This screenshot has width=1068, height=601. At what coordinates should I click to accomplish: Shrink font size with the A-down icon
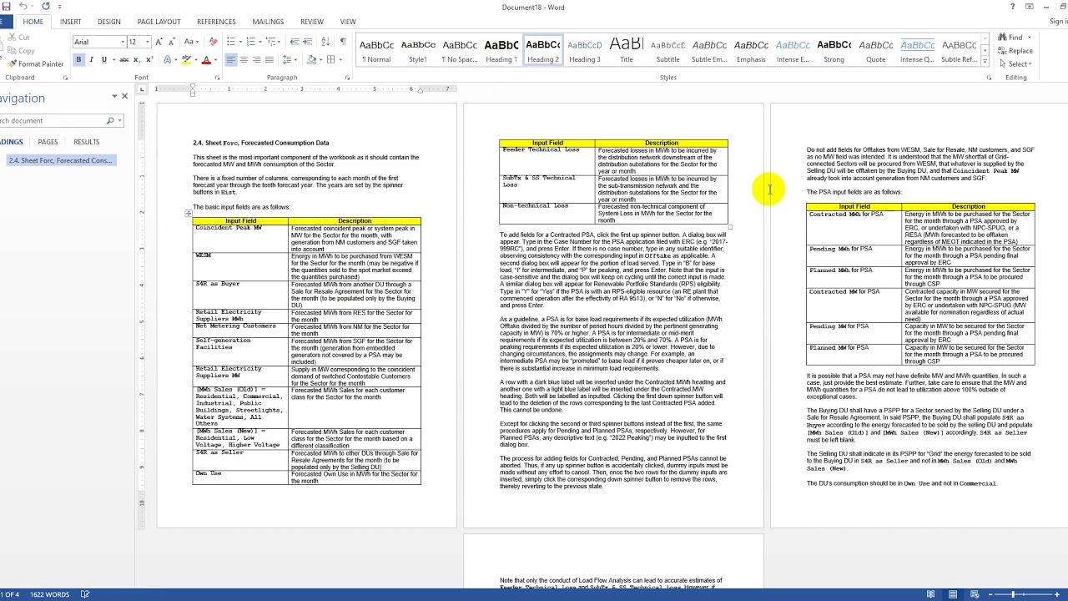tap(171, 42)
